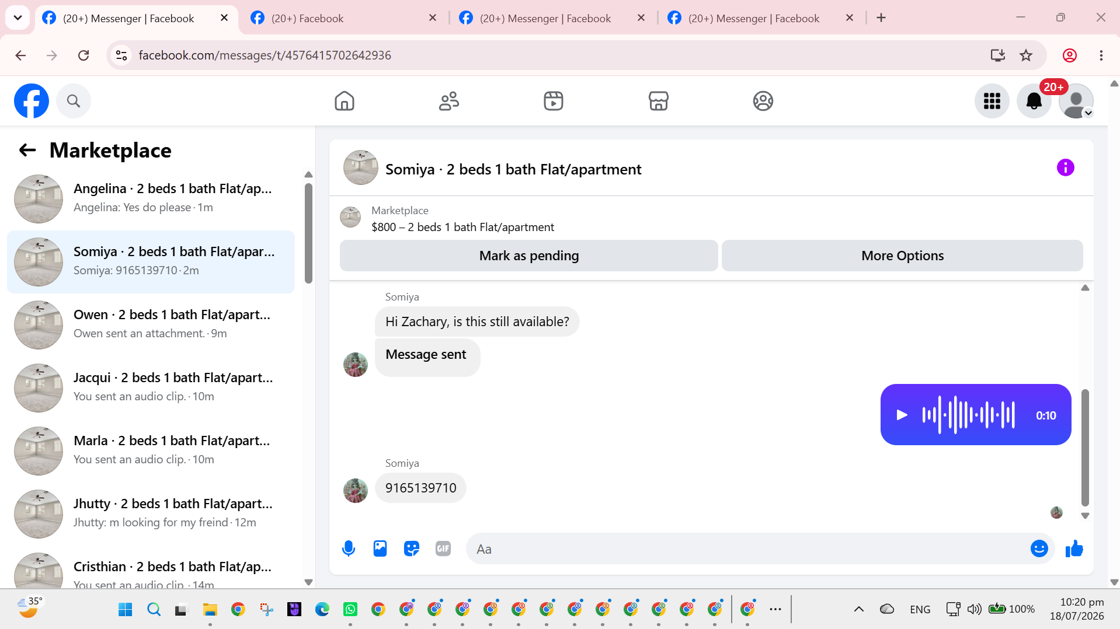Screen dimensions: 1120x629
Task: Bookmark this page with the star
Action: [x=1026, y=55]
